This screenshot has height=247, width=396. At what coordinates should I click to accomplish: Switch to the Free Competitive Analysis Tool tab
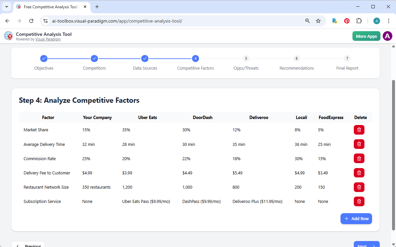50,7
